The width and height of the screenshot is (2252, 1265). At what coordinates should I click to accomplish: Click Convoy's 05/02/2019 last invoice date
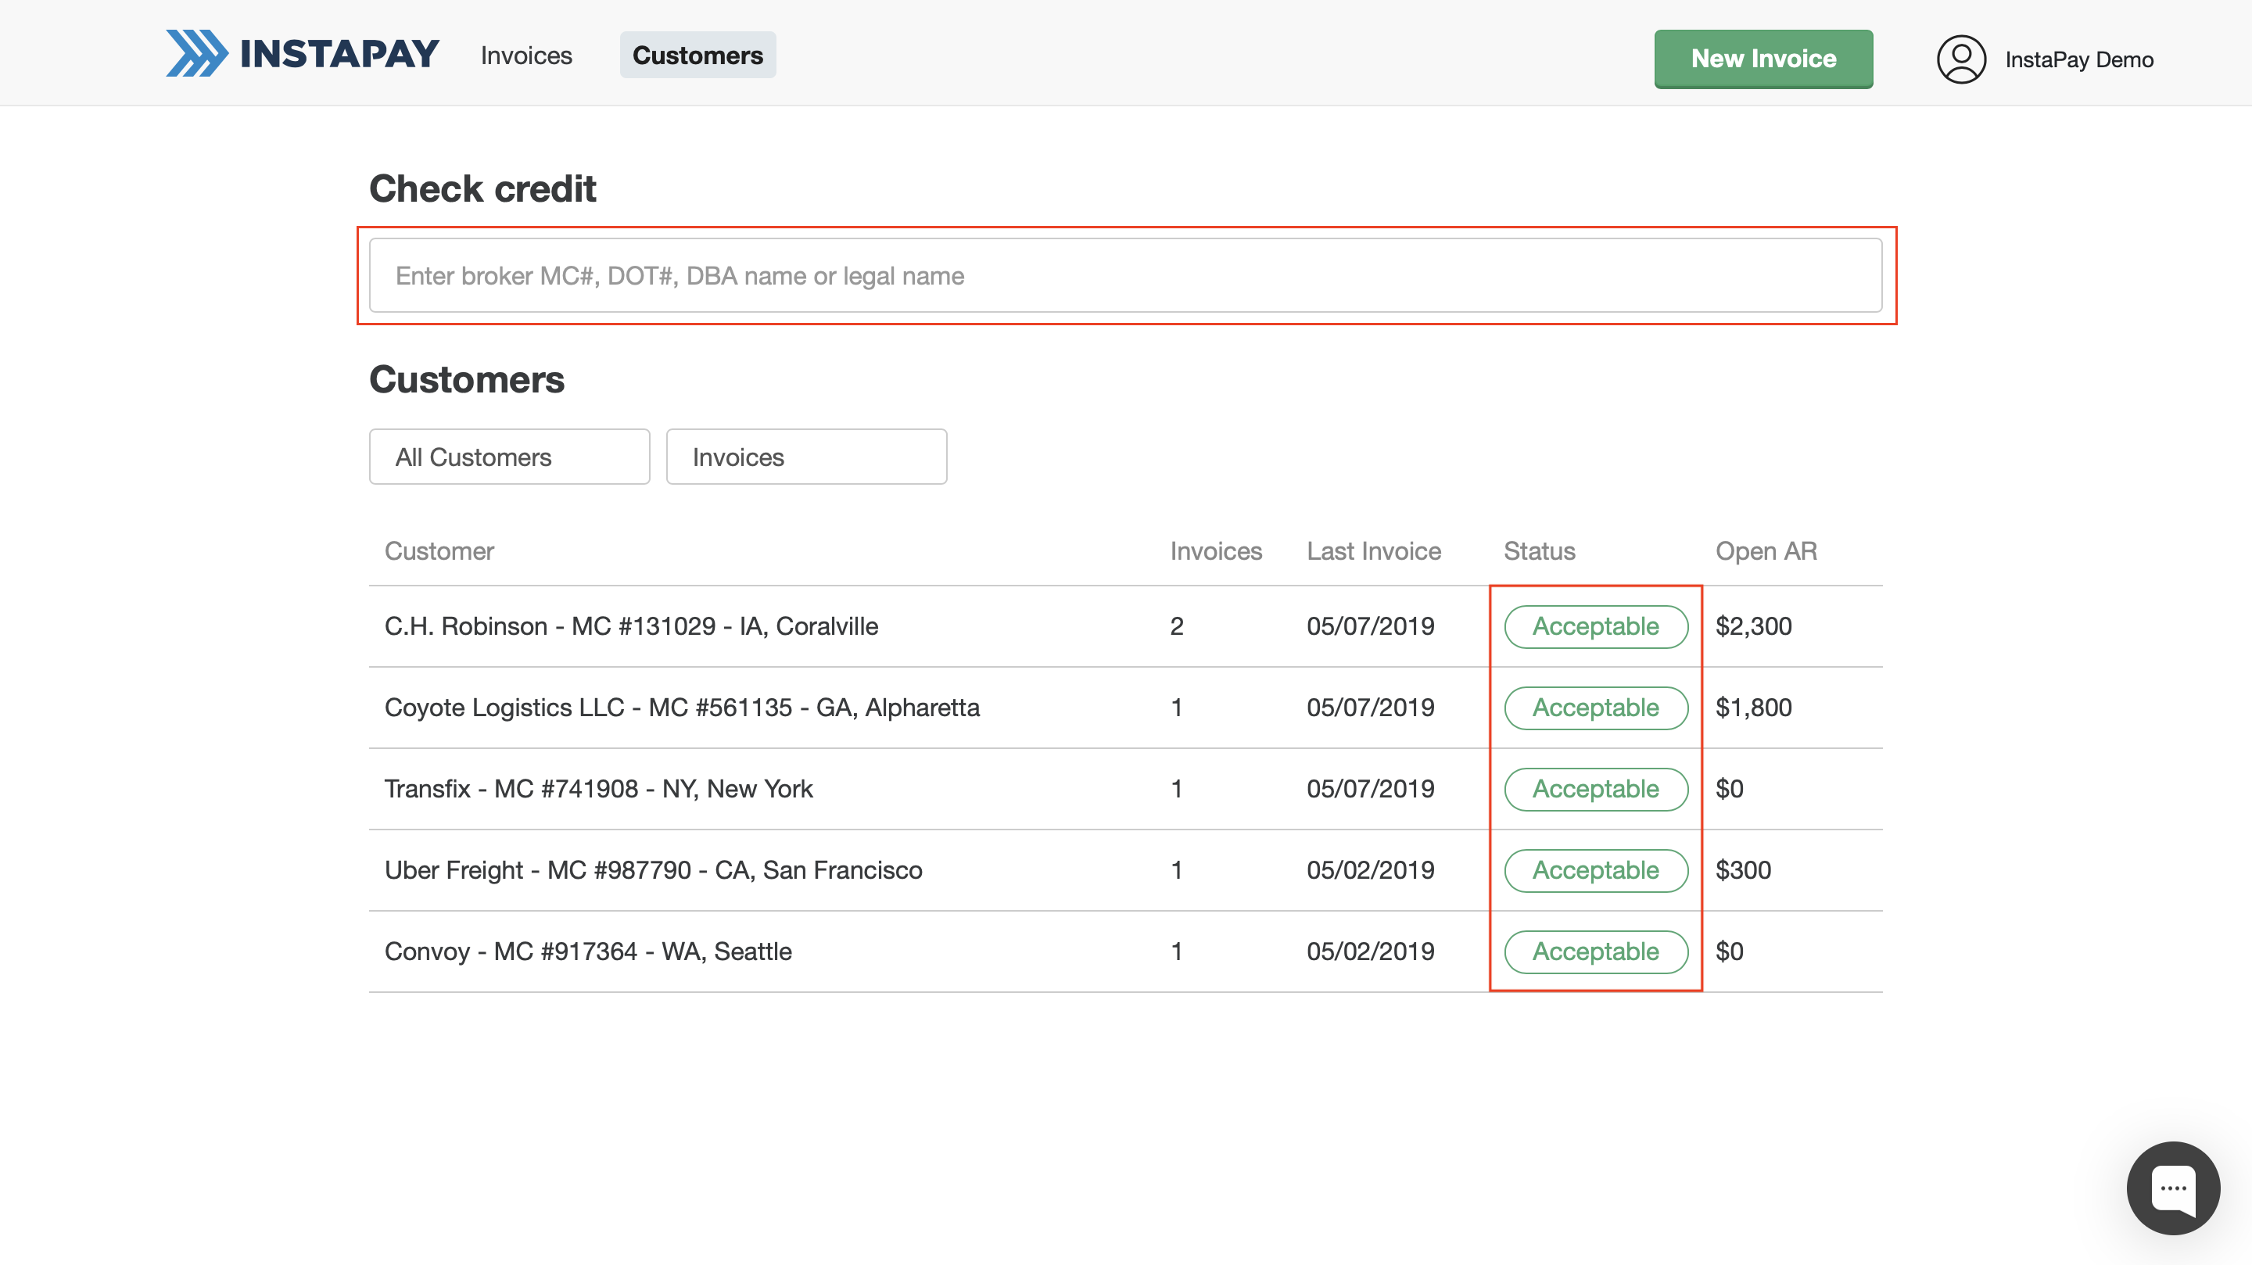1370,951
